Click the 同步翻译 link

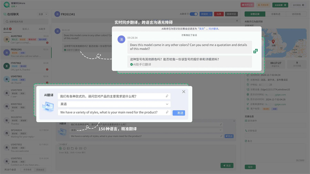pos(213,29)
